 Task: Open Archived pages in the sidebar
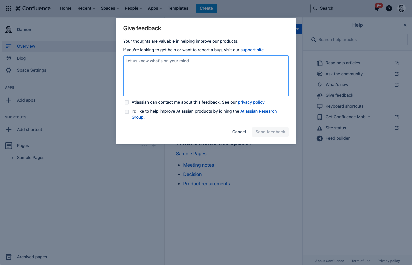[32, 257]
